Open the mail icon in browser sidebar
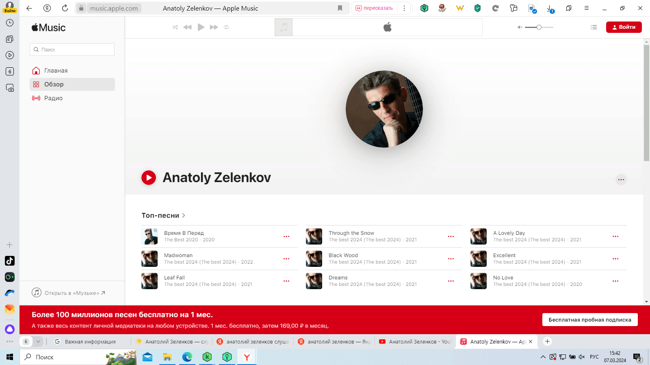 [x=10, y=309]
